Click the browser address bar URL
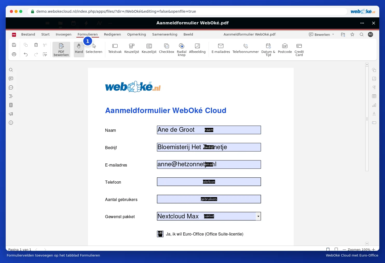This screenshot has height=263, width=385. pyautogui.click(x=116, y=11)
